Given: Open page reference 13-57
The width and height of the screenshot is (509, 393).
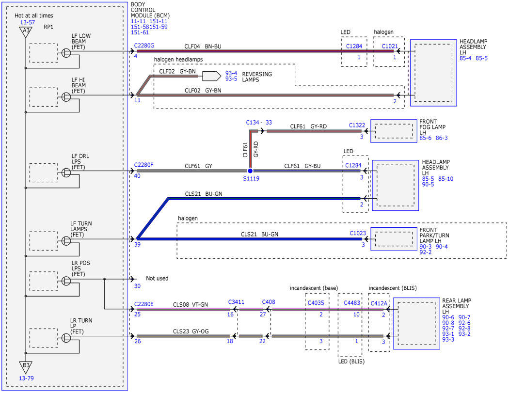Looking at the screenshot, I should pyautogui.click(x=27, y=22).
